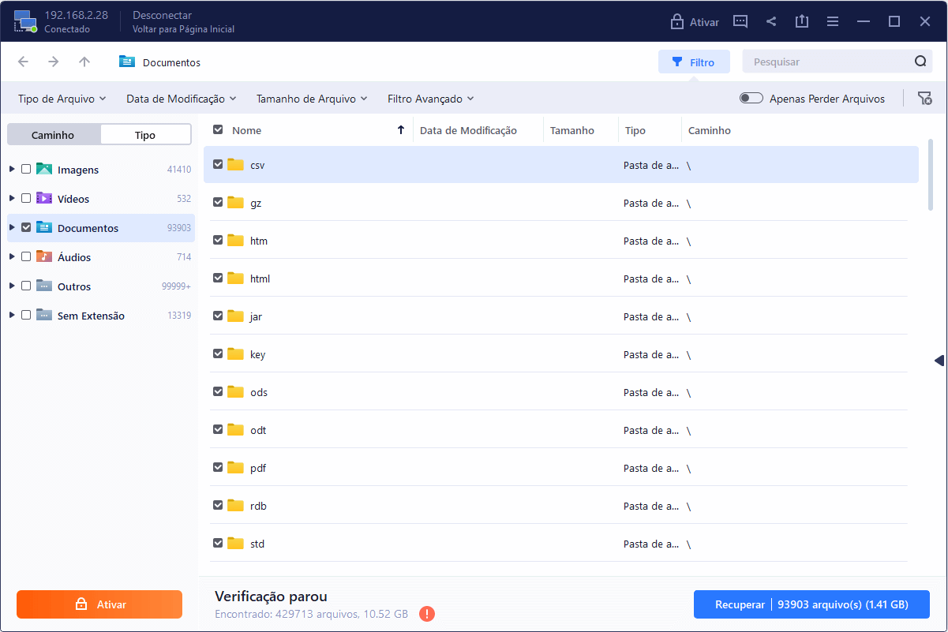Uncheck the Documentos category checkbox
Viewport: 948px width, 632px height.
pyautogui.click(x=26, y=227)
